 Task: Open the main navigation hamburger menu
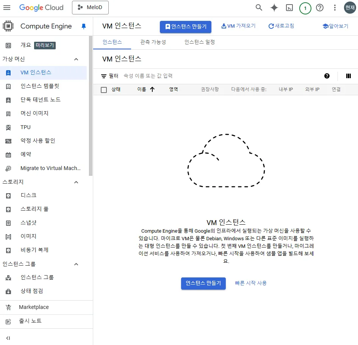point(7,8)
